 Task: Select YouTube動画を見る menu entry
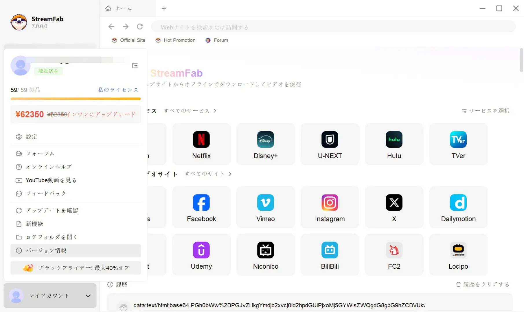pos(76,180)
